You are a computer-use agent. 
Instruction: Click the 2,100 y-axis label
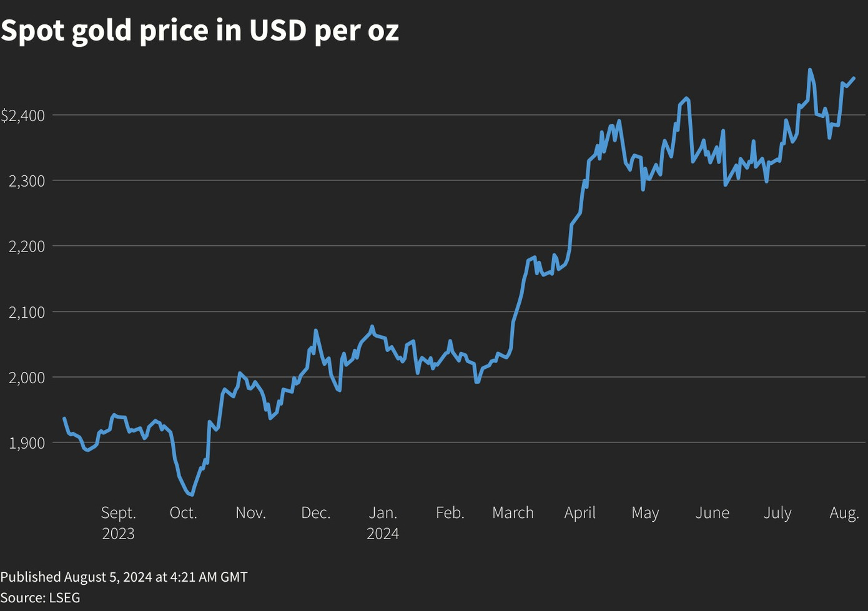click(x=26, y=312)
